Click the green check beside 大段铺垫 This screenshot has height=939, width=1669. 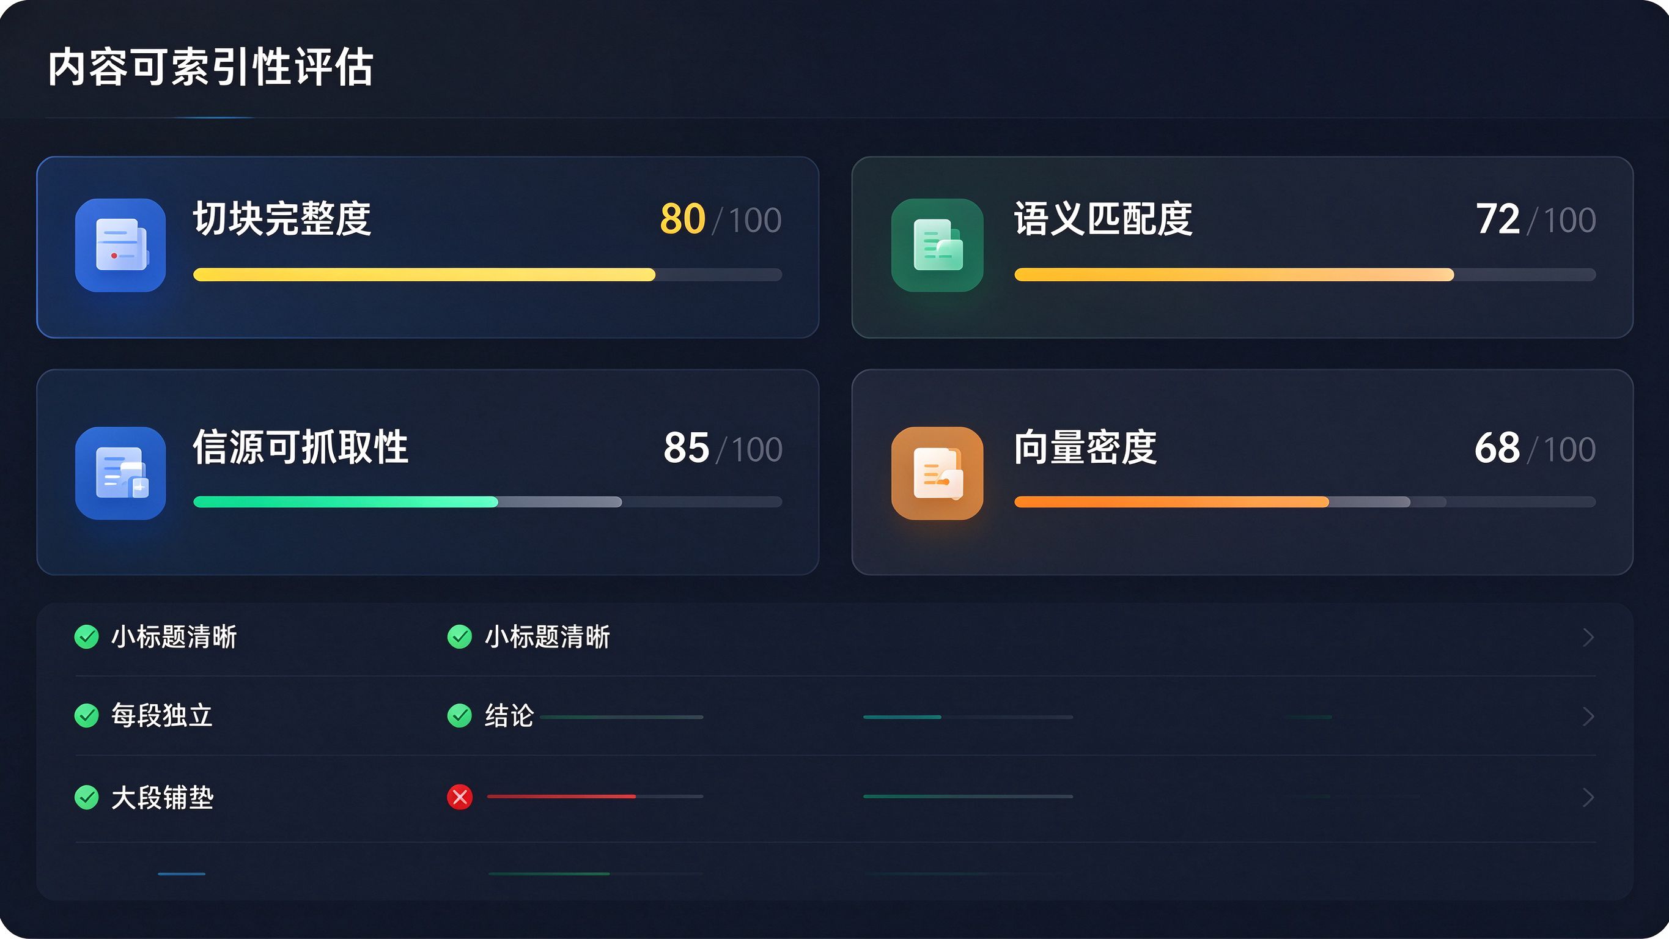point(87,798)
